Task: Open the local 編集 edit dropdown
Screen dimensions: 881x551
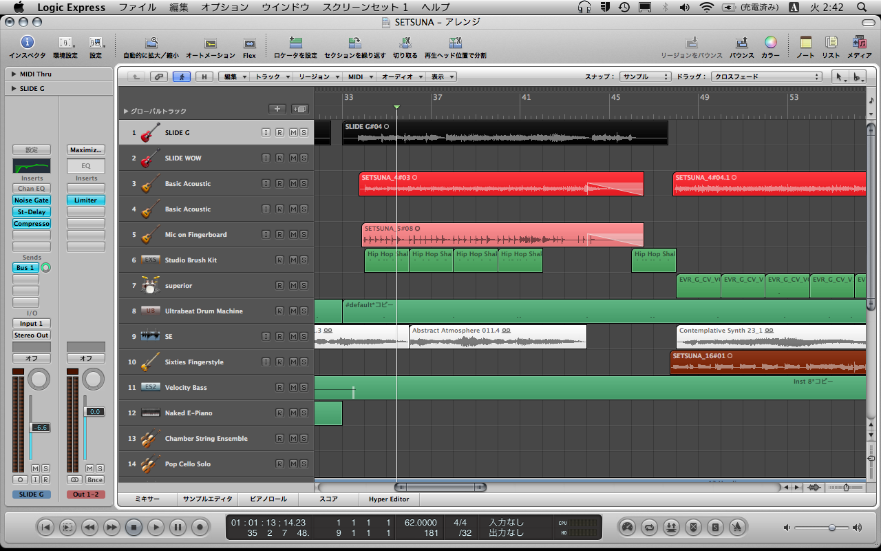Action: tap(234, 76)
